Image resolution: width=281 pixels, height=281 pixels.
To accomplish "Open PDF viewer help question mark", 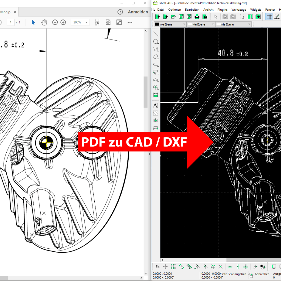I will point(120,12).
